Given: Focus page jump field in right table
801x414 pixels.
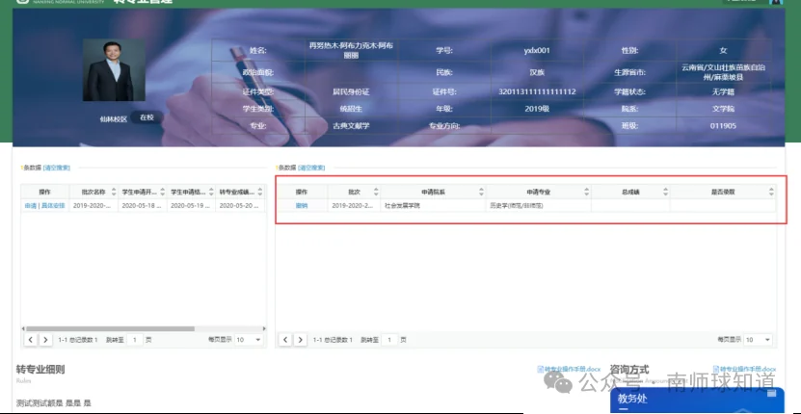Looking at the screenshot, I should 389,340.
